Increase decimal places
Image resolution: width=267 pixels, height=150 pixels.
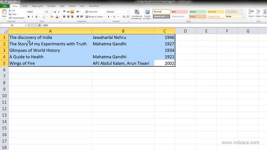123,17
